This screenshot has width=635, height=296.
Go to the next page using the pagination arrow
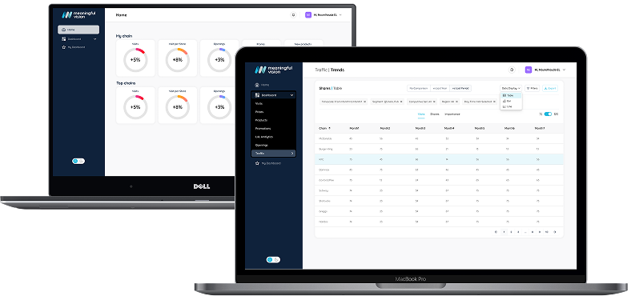[554, 232]
